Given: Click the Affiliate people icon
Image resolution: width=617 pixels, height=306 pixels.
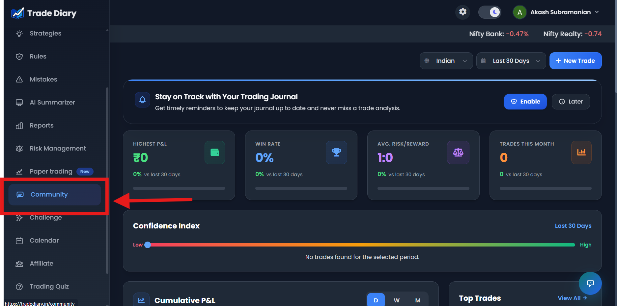Looking at the screenshot, I should pos(19,264).
